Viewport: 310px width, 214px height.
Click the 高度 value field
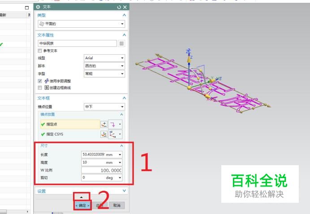point(93,163)
